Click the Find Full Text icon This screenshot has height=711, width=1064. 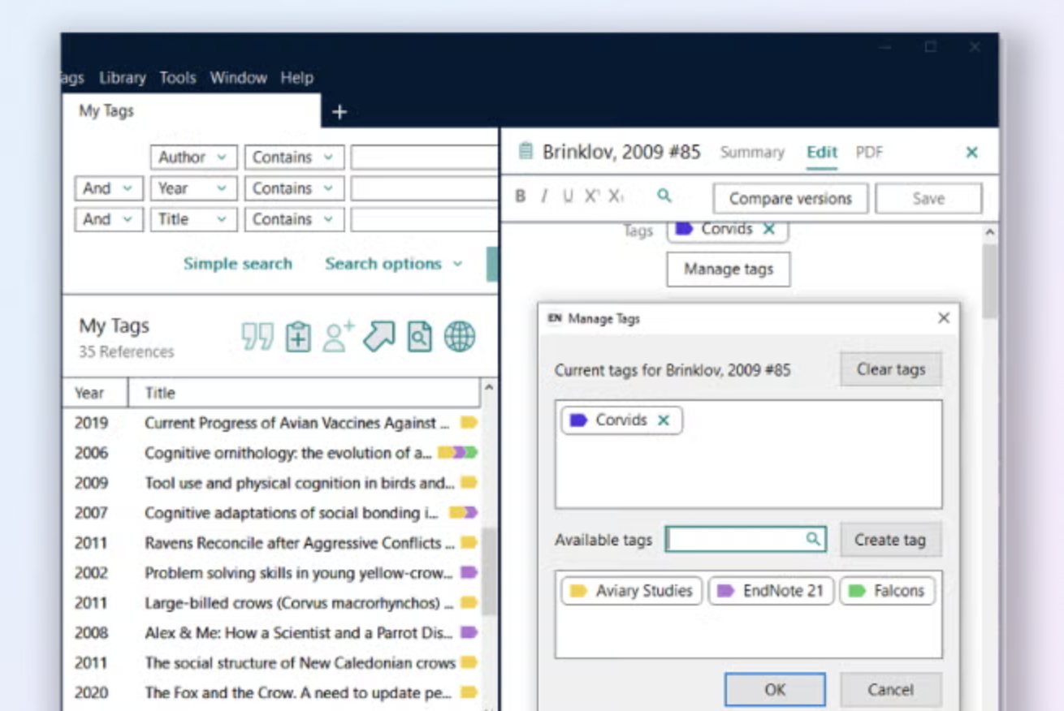[419, 336]
